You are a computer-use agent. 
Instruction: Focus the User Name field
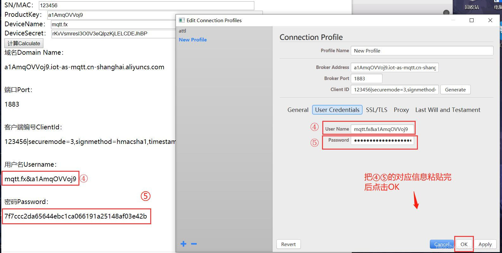tap(382, 129)
